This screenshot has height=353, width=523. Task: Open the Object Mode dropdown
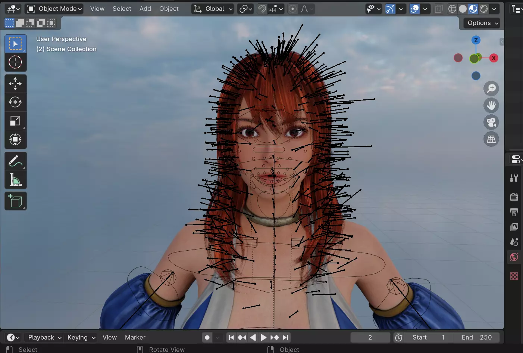54,9
